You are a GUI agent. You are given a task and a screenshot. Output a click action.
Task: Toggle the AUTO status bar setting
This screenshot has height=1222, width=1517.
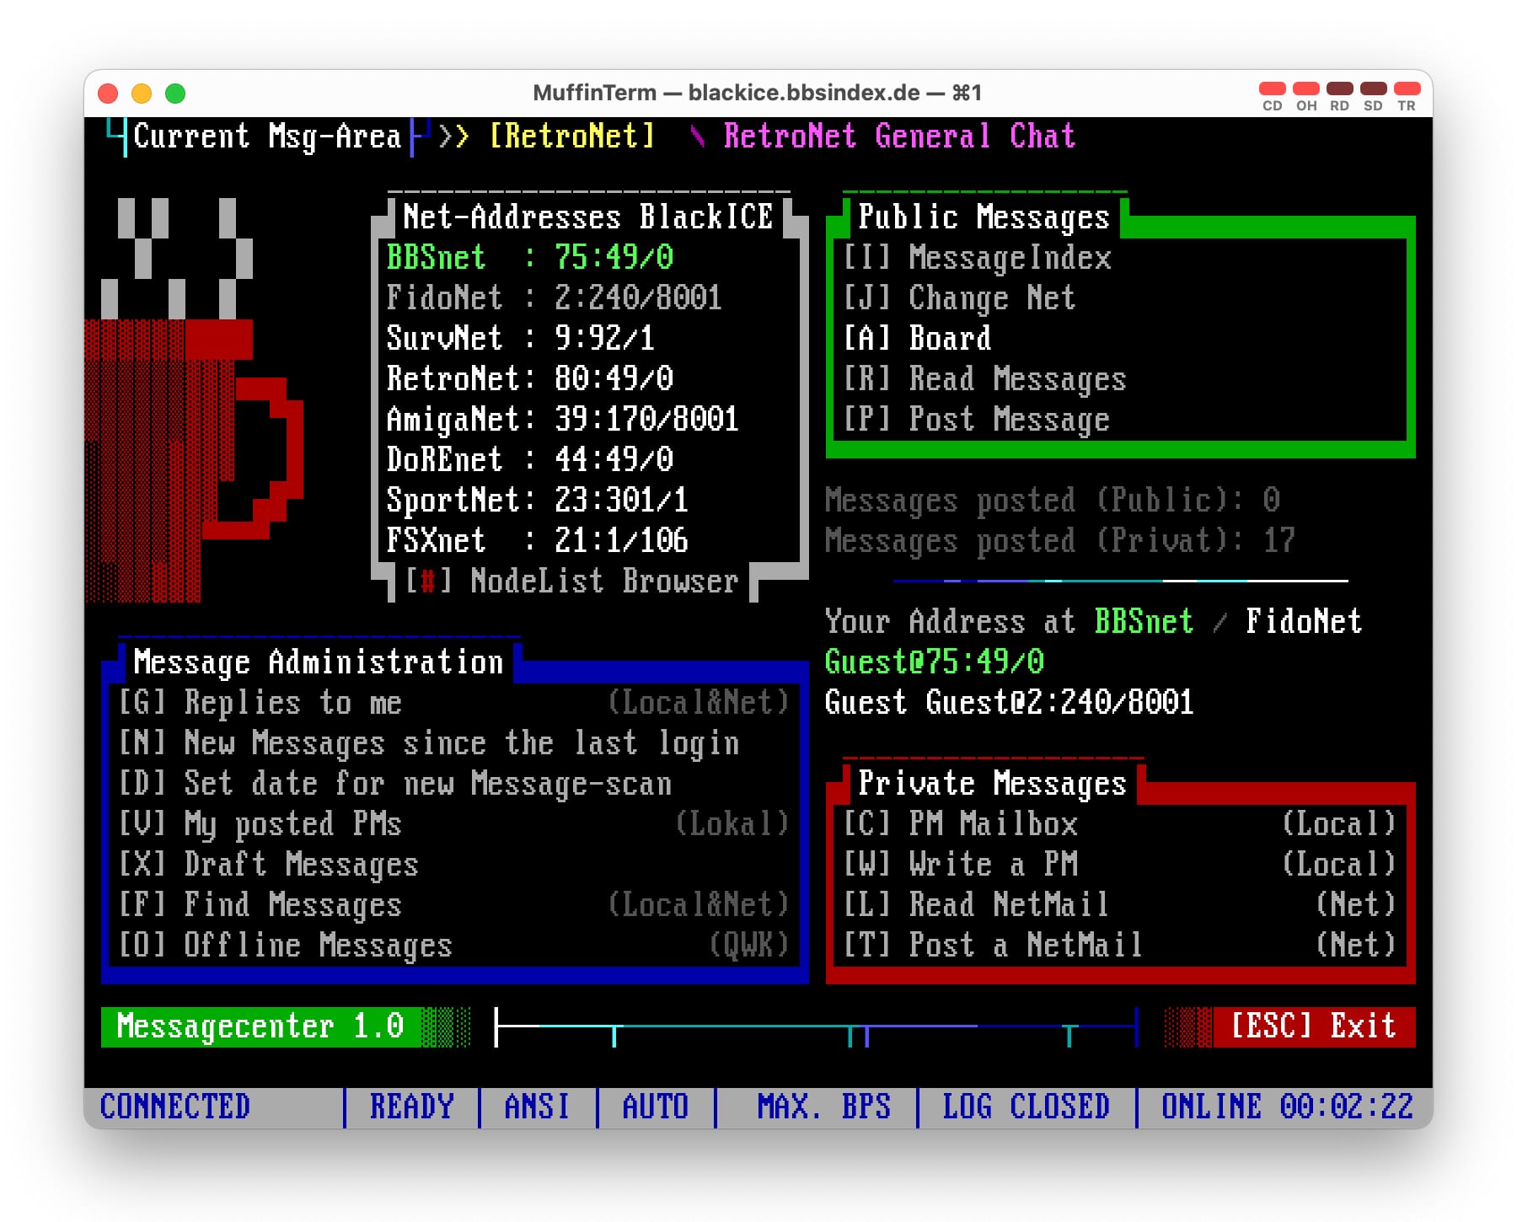tap(655, 1107)
